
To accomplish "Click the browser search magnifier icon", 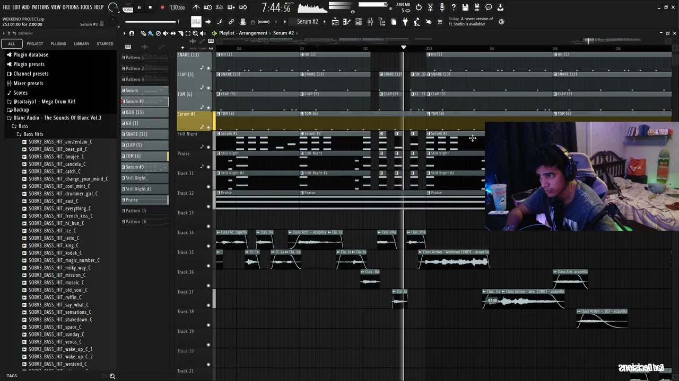I will click(x=112, y=376).
